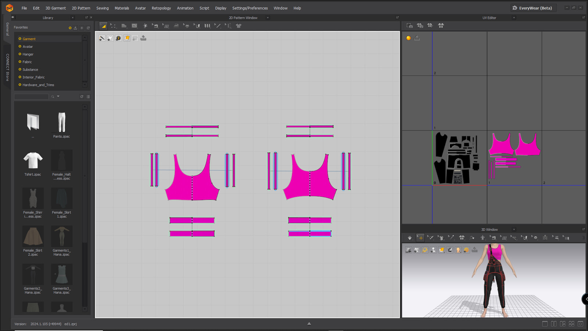Click the Simulate down-arrow icon in 3D Window
The height and width of the screenshot is (331, 588).
[x=410, y=238]
